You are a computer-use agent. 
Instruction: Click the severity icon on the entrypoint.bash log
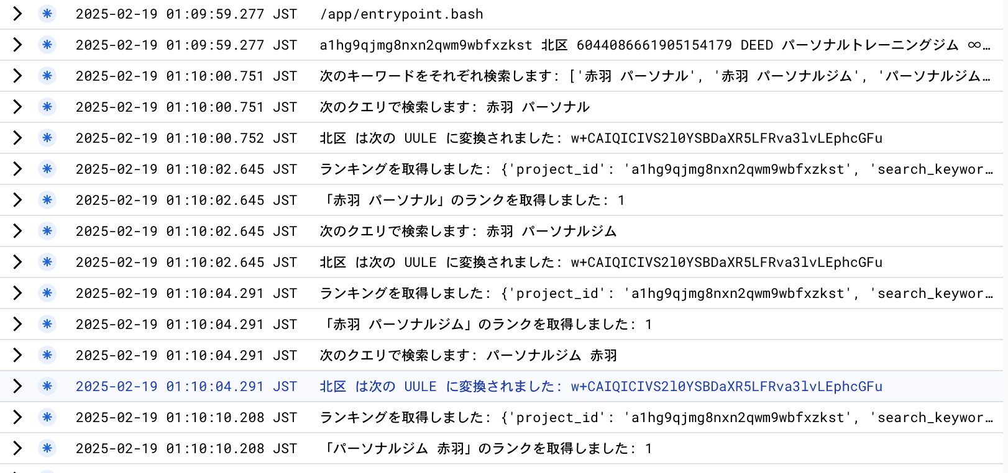[x=47, y=14]
